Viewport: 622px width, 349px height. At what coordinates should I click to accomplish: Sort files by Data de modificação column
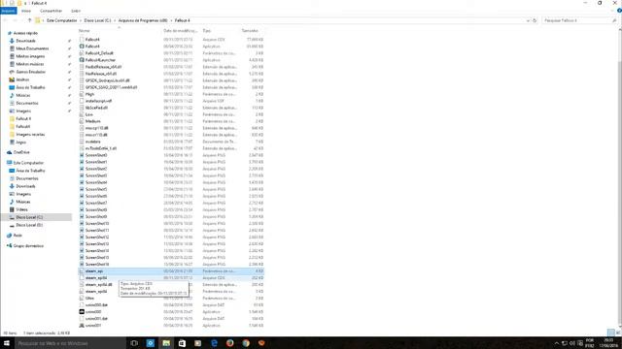click(181, 30)
